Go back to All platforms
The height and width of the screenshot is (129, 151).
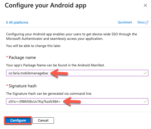pyautogui.click(x=17, y=23)
